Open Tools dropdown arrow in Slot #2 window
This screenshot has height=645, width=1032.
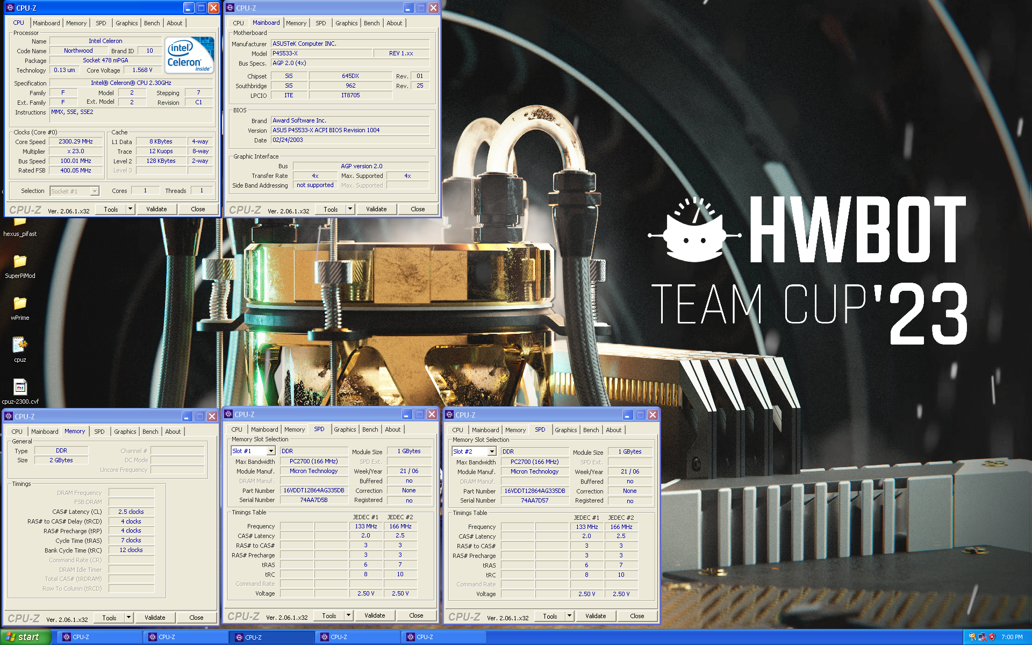(569, 616)
